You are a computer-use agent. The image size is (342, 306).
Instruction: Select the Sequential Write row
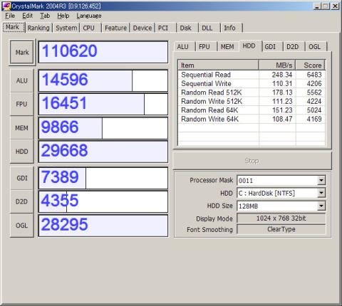point(252,83)
